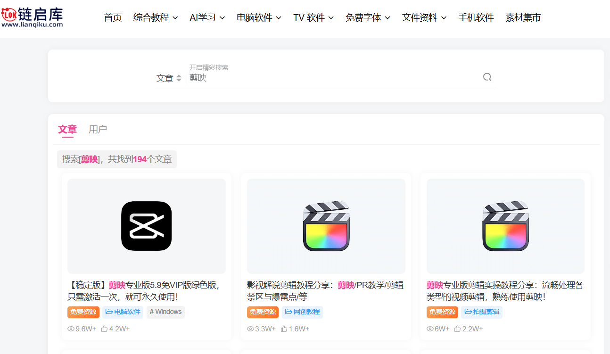Click 免费资源 badge on 影视解说 article
Viewport: 610px width, 354px height.
click(263, 312)
